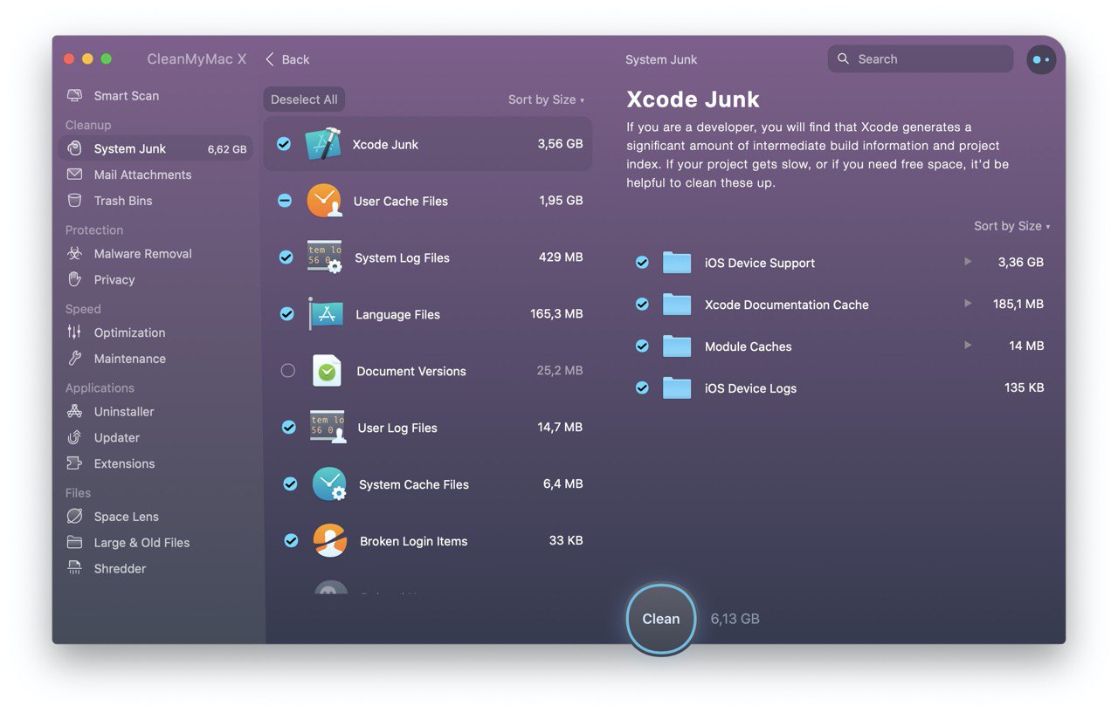Check the Document Versions checkbox
Screen dimensions: 1118x713
pyautogui.click(x=287, y=371)
